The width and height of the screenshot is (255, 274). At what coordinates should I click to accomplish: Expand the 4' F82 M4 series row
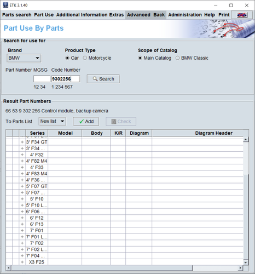(x=22, y=161)
